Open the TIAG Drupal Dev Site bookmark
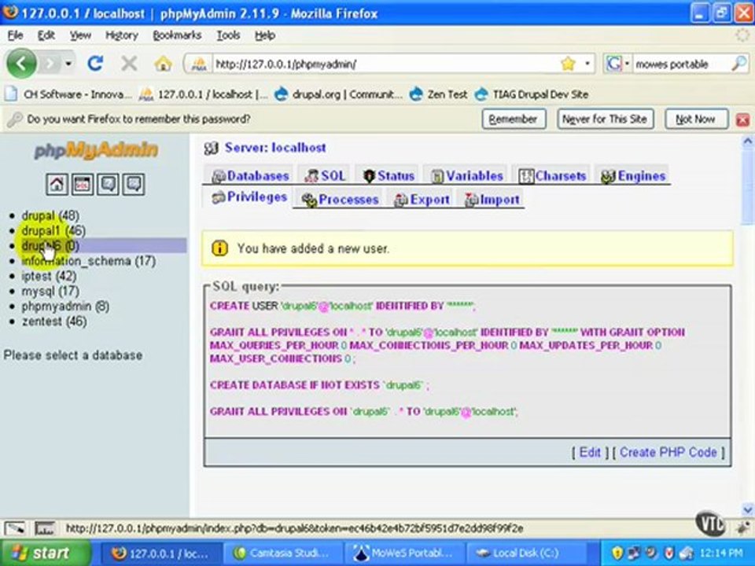 [532, 94]
